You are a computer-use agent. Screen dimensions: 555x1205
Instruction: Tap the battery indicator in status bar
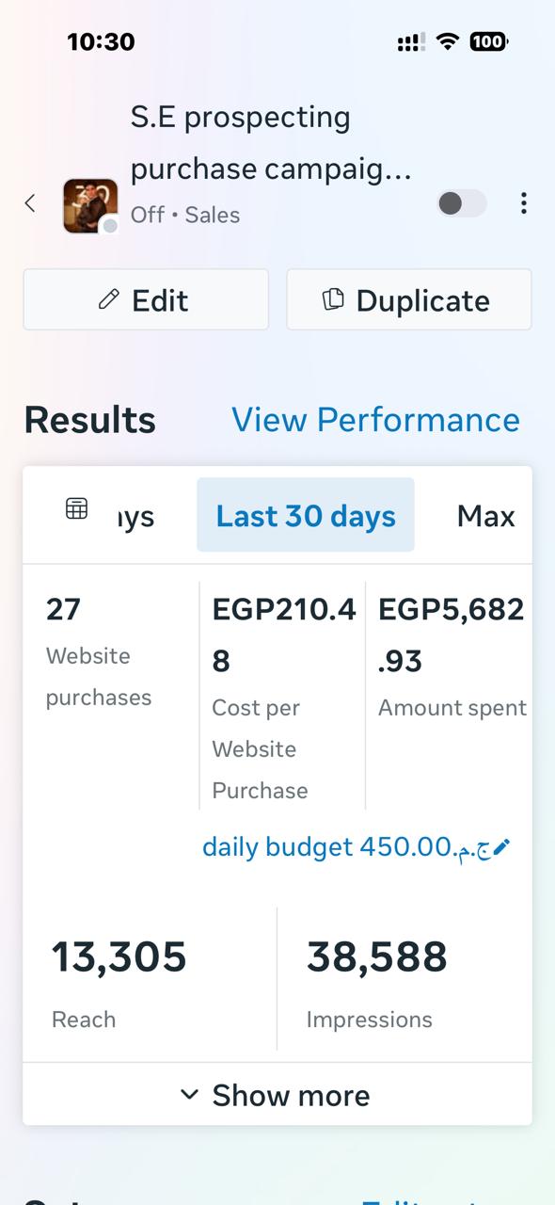(x=488, y=41)
